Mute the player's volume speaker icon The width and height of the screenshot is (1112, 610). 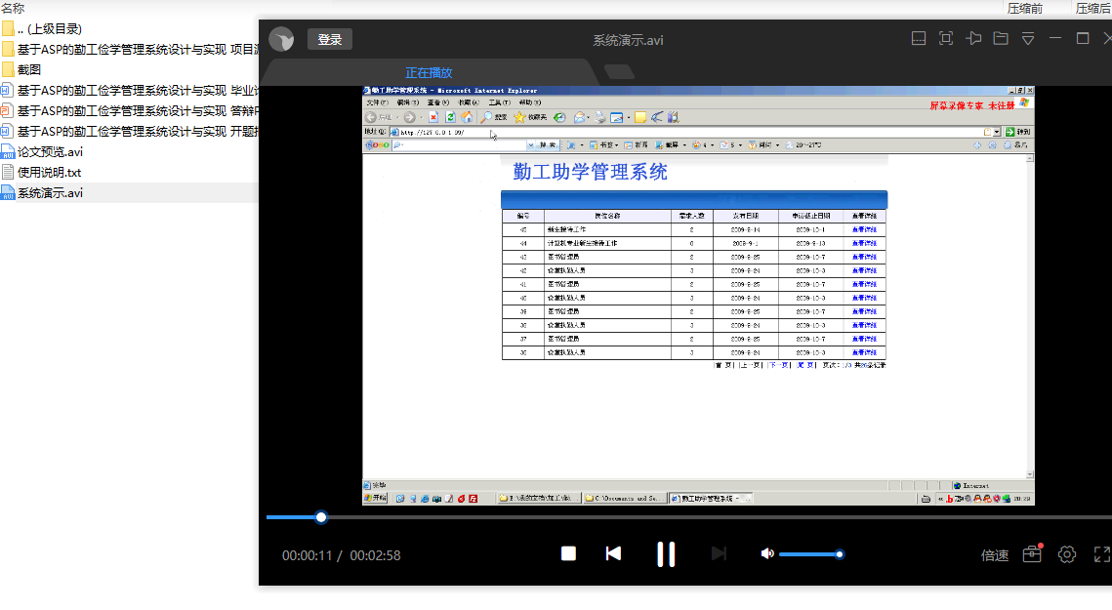coord(767,553)
